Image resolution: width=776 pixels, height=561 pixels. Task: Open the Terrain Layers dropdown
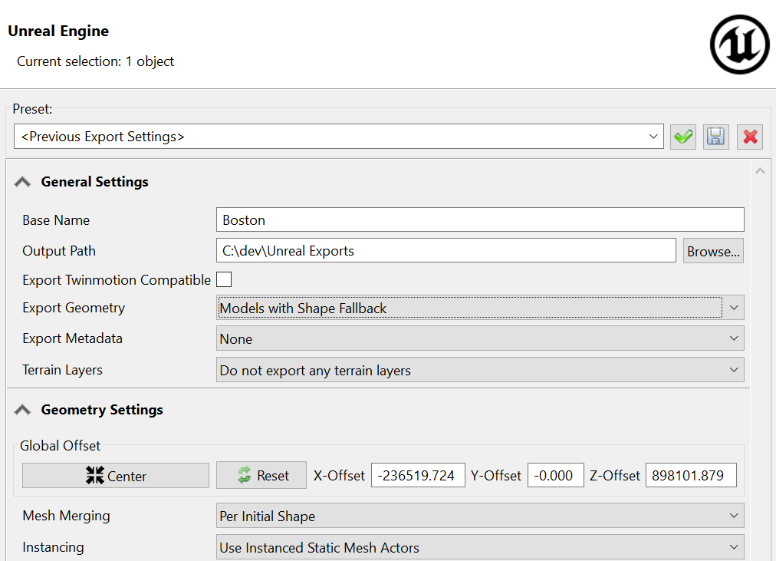[x=480, y=370]
